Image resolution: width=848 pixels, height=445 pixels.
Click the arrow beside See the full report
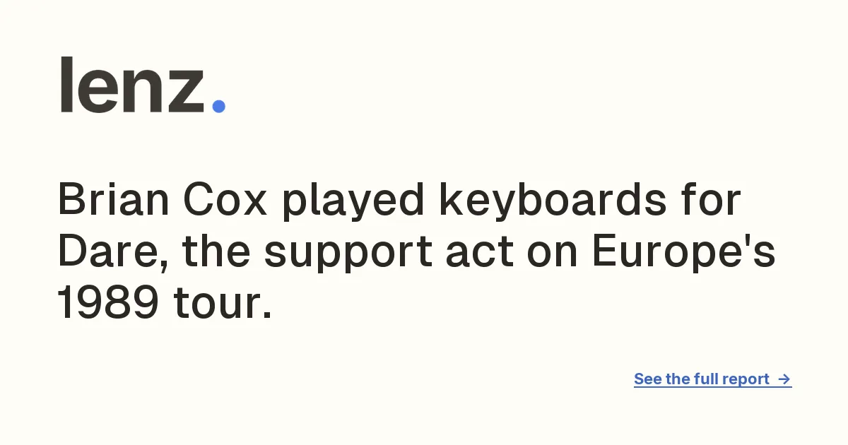(784, 379)
